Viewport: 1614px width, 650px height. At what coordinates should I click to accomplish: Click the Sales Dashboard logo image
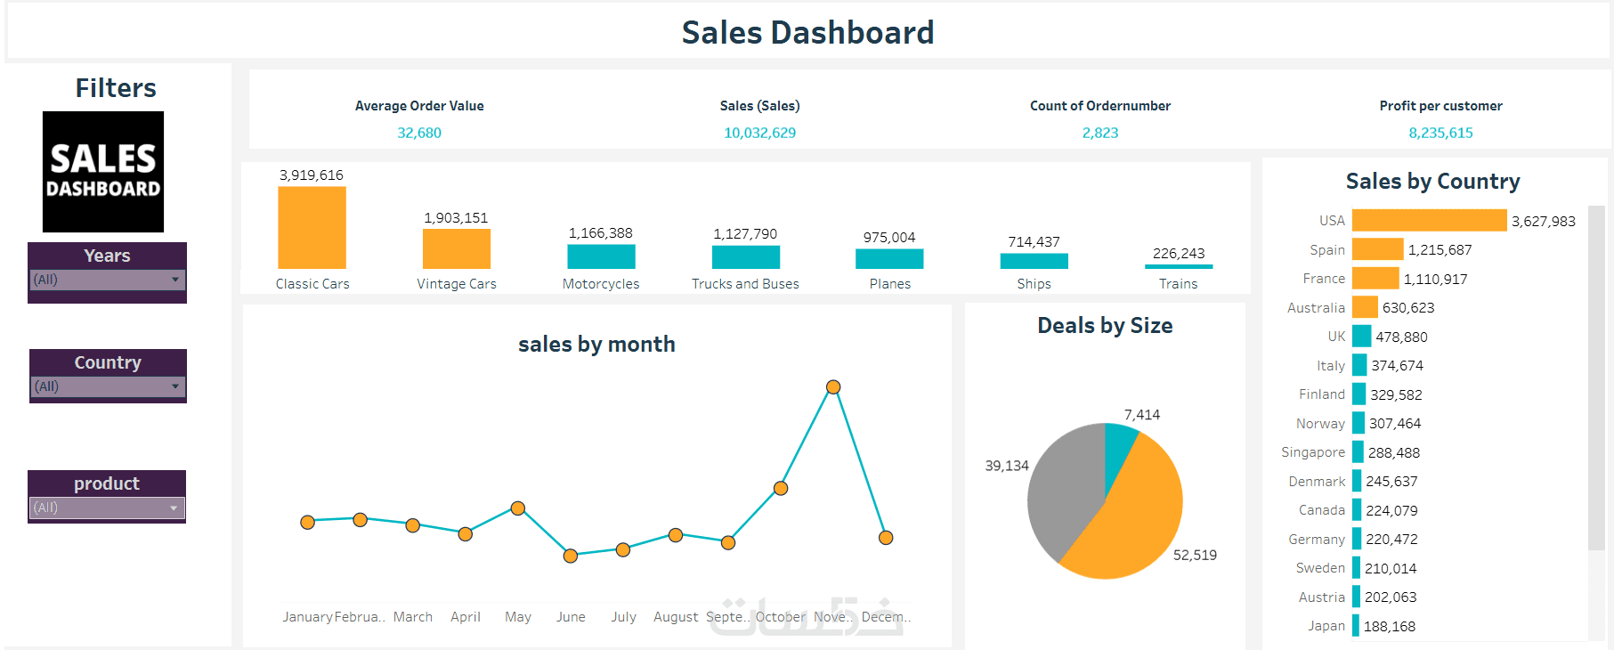pos(103,172)
